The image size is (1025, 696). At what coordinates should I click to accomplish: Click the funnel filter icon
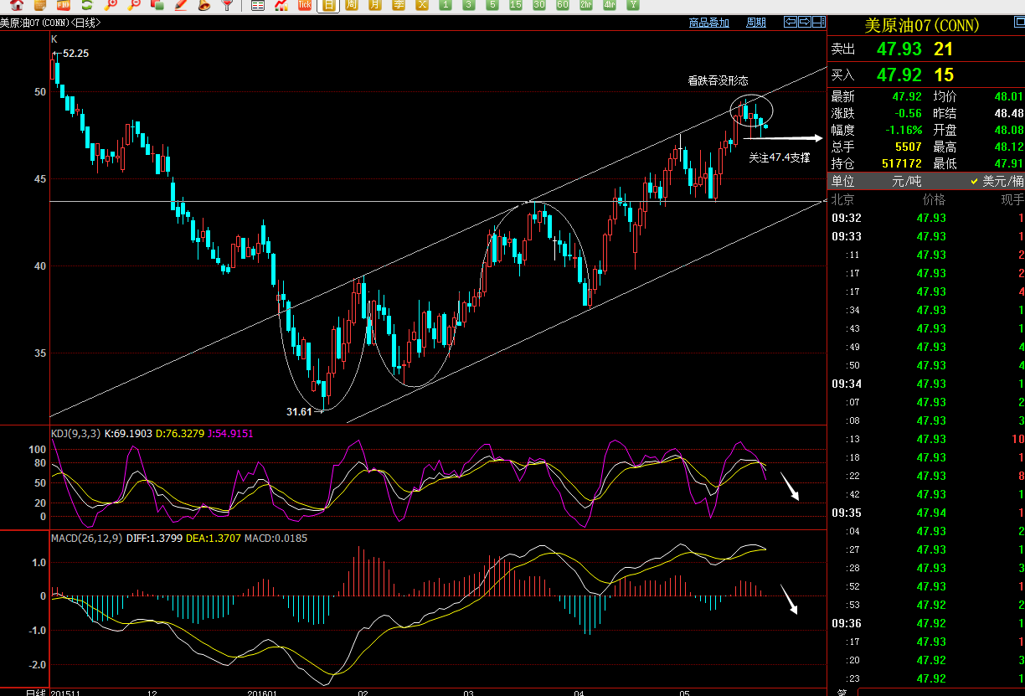click(x=227, y=5)
